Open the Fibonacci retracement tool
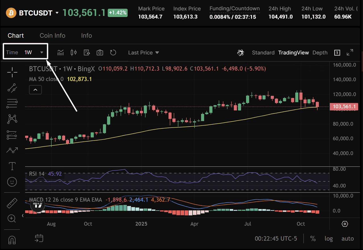This screenshot has width=363, height=250. (x=12, y=104)
